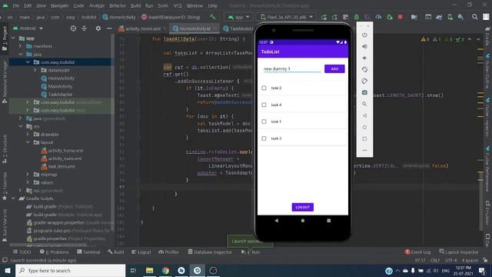The width and height of the screenshot is (492, 277).
Task: Open TaskAdapter in the project tree
Action: click(x=60, y=94)
